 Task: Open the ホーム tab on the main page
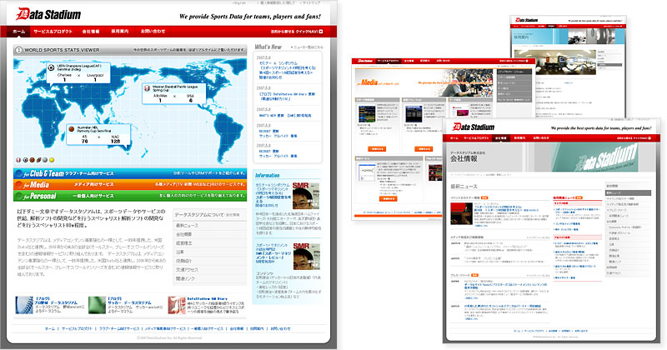click(x=18, y=32)
